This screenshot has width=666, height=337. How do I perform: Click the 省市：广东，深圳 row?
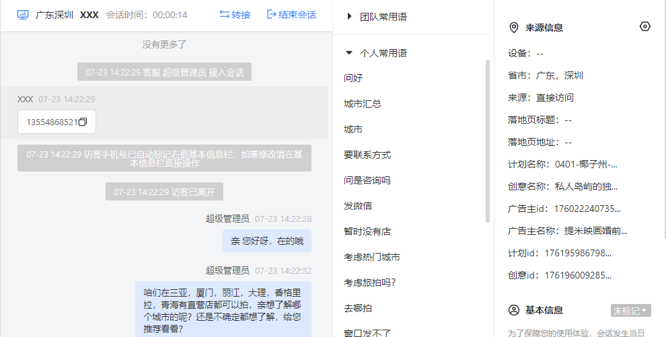[546, 75]
